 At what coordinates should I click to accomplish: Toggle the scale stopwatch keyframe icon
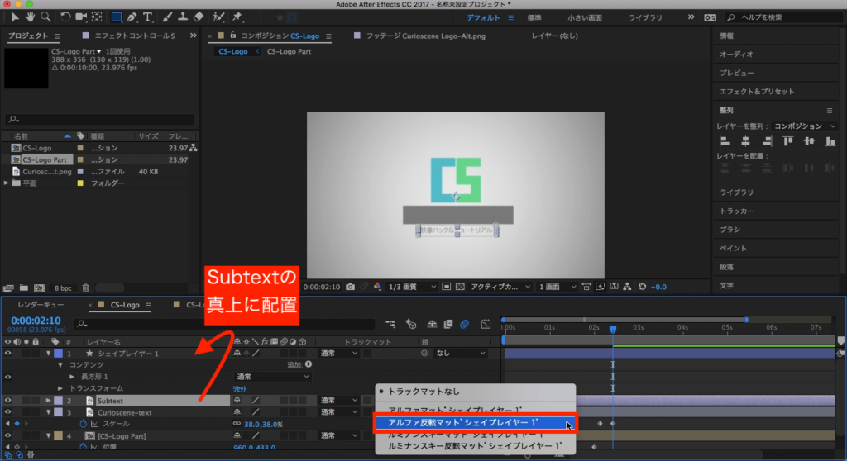click(x=83, y=423)
